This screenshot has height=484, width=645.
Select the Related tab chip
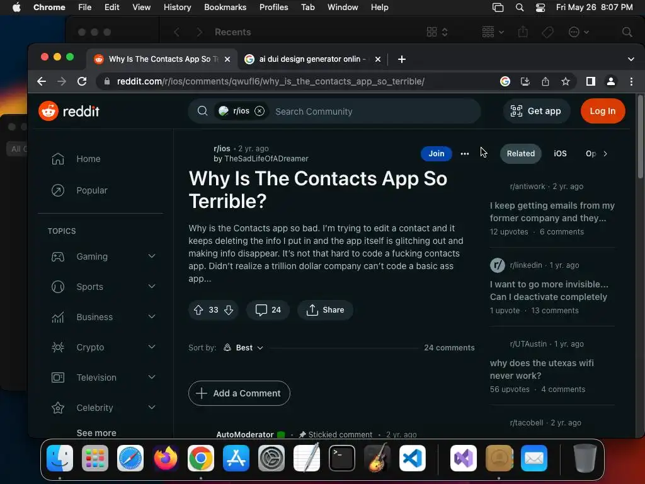pyautogui.click(x=521, y=154)
